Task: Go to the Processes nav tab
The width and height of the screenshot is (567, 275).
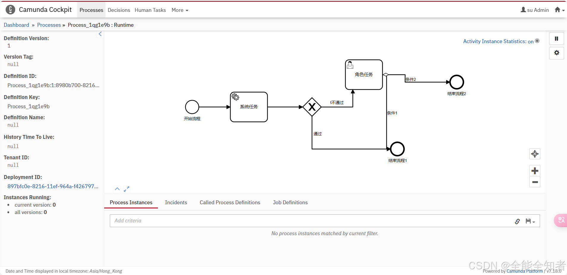Action: (x=91, y=10)
